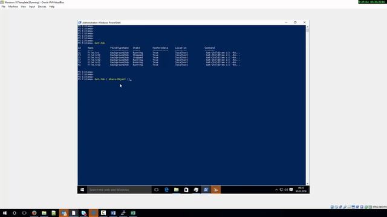Click the green arrow VirtualBox status icon
This screenshot has width=387, height=217.
coord(366,207)
